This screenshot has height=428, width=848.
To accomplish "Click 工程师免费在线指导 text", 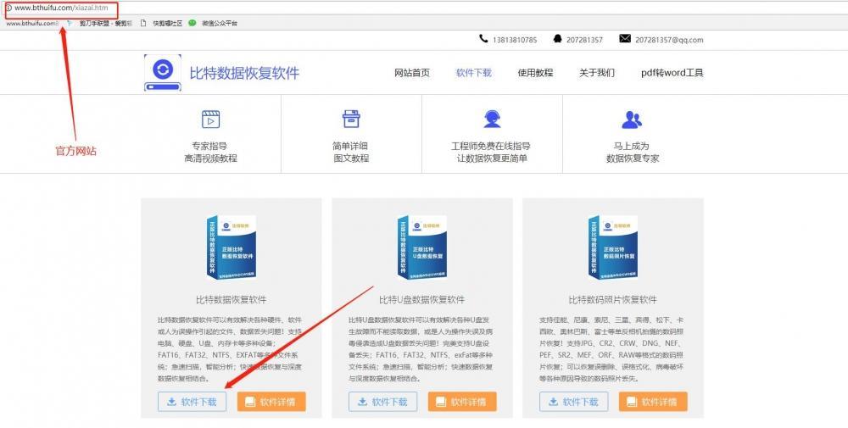I will tap(491, 146).
